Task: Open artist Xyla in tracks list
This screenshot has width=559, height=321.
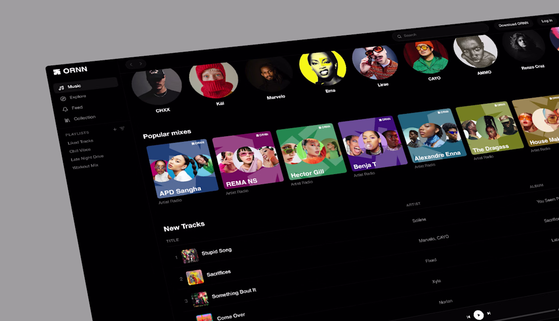Action: click(437, 281)
